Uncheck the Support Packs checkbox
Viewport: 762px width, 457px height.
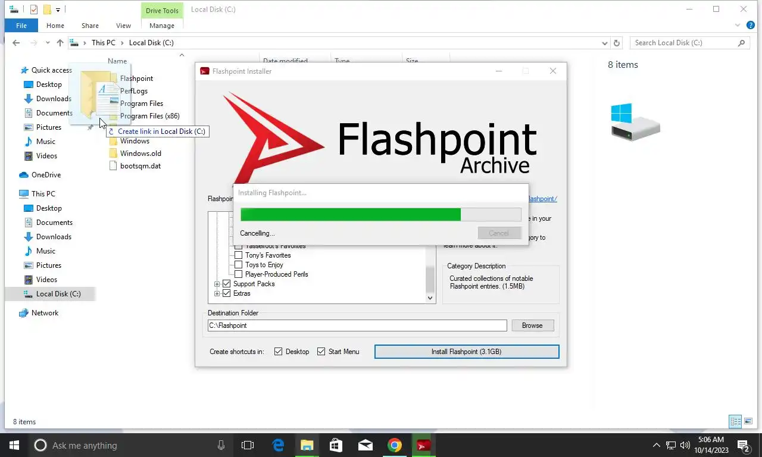point(226,284)
